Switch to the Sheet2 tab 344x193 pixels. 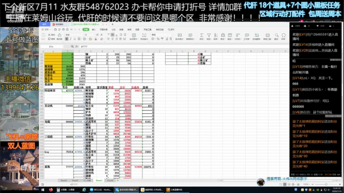pos(64,181)
